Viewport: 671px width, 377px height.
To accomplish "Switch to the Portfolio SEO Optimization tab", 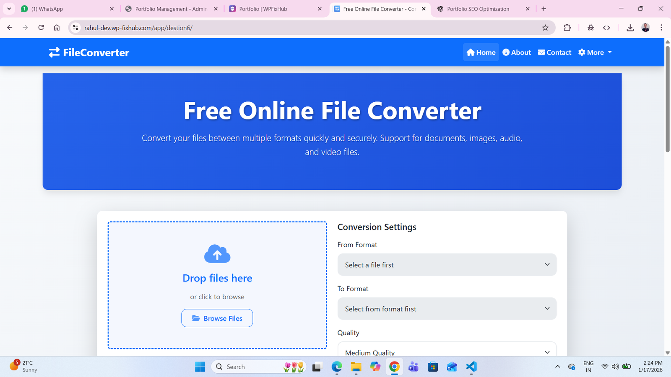I will coord(478,8).
